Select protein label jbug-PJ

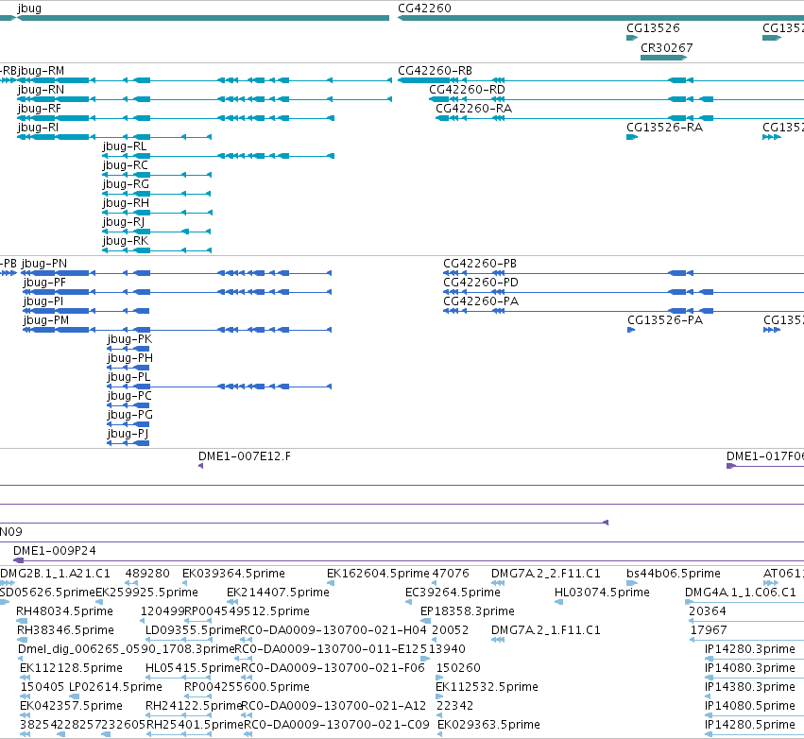pos(128,435)
